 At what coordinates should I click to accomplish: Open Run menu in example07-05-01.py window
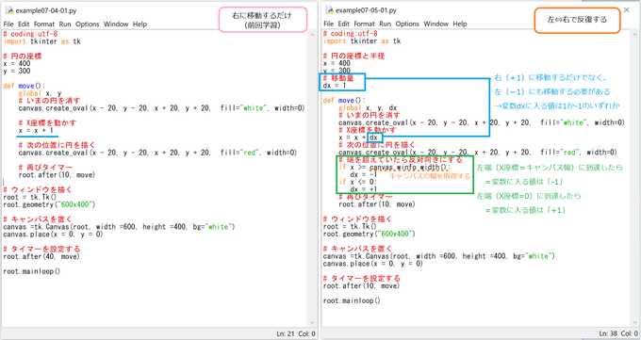click(386, 24)
